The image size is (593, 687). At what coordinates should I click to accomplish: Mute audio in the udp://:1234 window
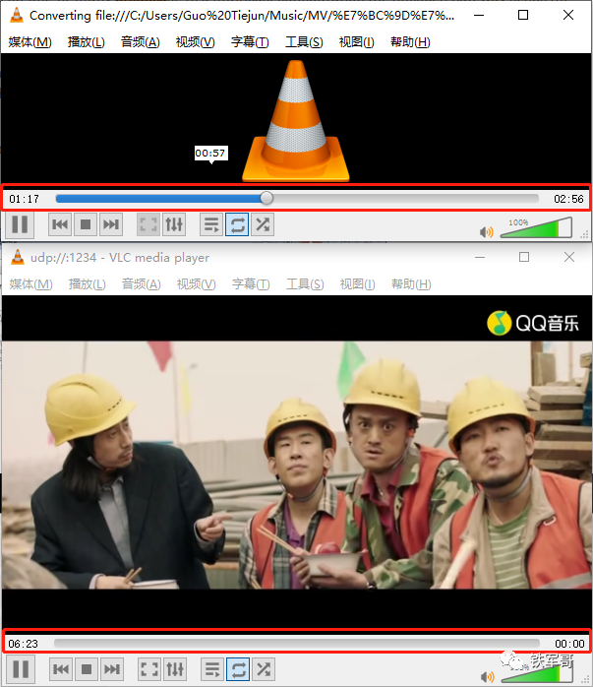[x=487, y=676]
